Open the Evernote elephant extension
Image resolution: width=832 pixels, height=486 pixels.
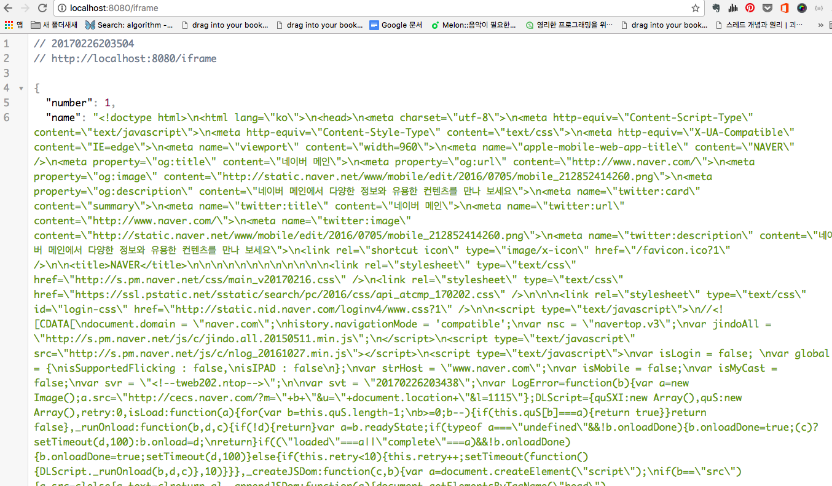[716, 9]
